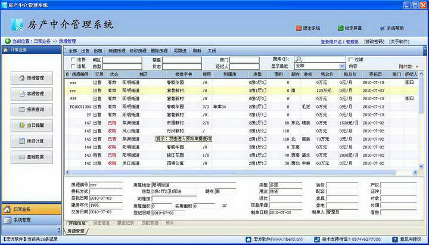Filter by 出售 in toolbar
The height and width of the screenshot is (245, 429).
click(x=85, y=51)
